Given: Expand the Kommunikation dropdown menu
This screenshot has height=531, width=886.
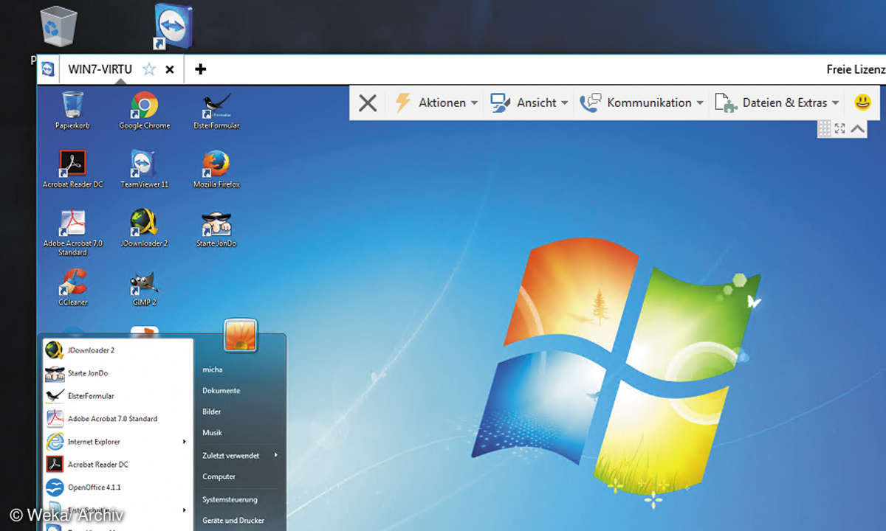Looking at the screenshot, I should click(648, 103).
